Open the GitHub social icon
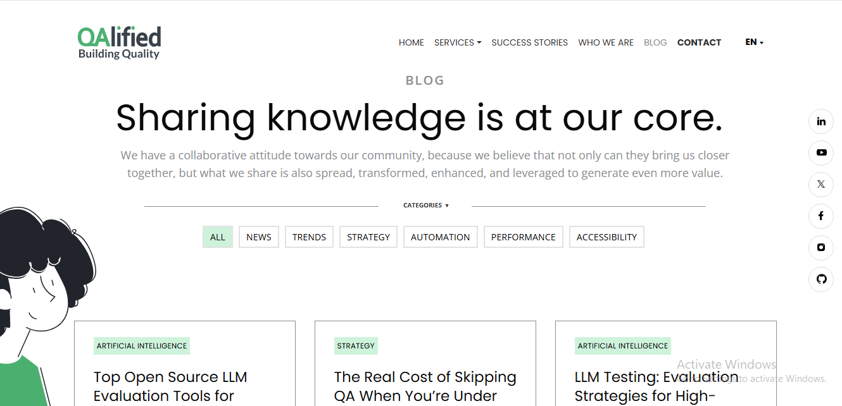The height and width of the screenshot is (406, 842). tap(821, 280)
